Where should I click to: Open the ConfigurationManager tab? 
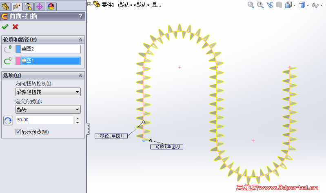[28, 7]
